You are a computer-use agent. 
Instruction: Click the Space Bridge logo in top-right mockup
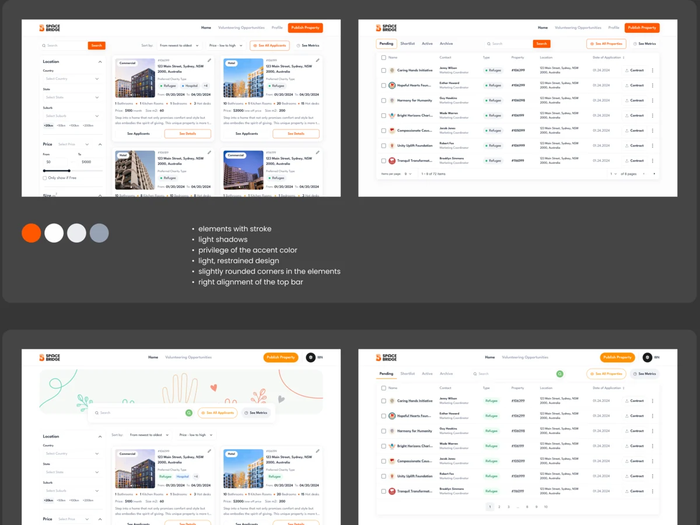(x=386, y=28)
